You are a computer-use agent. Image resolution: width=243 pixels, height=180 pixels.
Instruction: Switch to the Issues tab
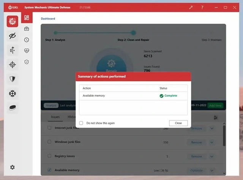tap(55, 117)
